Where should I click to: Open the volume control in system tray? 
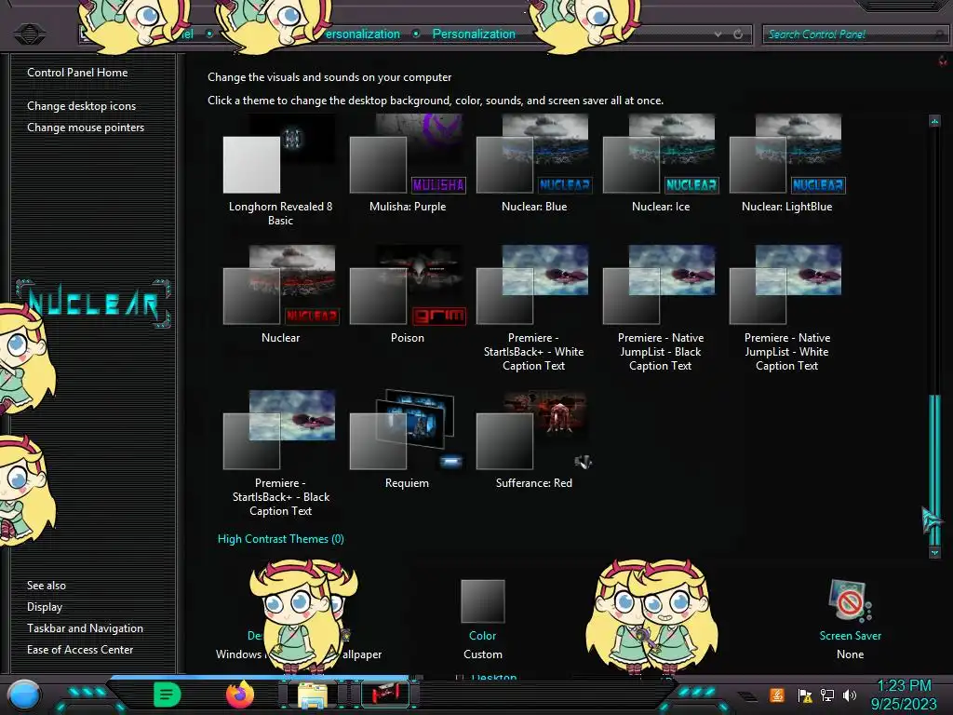click(850, 695)
